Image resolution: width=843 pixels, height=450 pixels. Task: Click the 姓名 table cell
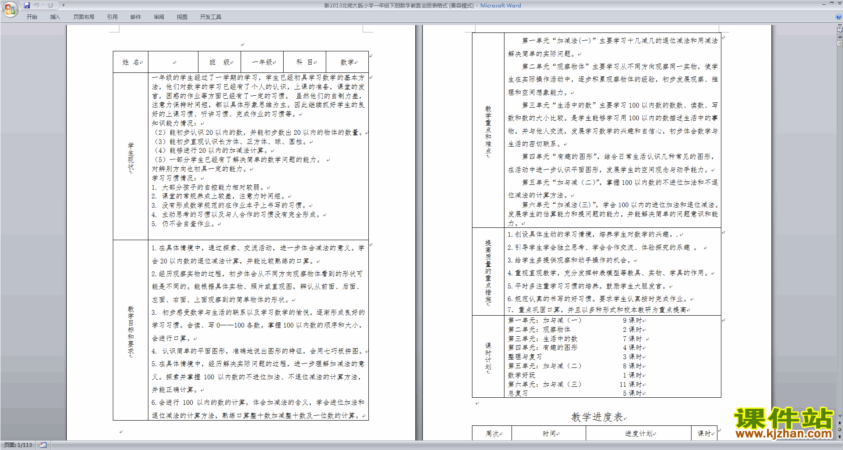131,62
